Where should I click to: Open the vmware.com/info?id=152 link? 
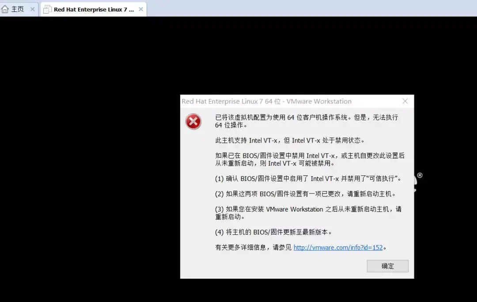[x=338, y=248]
